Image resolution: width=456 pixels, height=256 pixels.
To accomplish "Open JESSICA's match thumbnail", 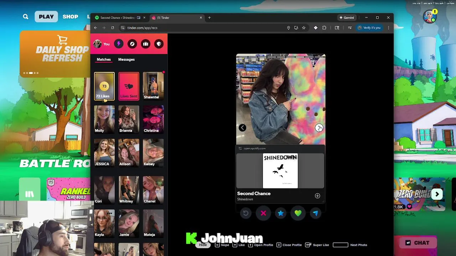I will point(104,153).
